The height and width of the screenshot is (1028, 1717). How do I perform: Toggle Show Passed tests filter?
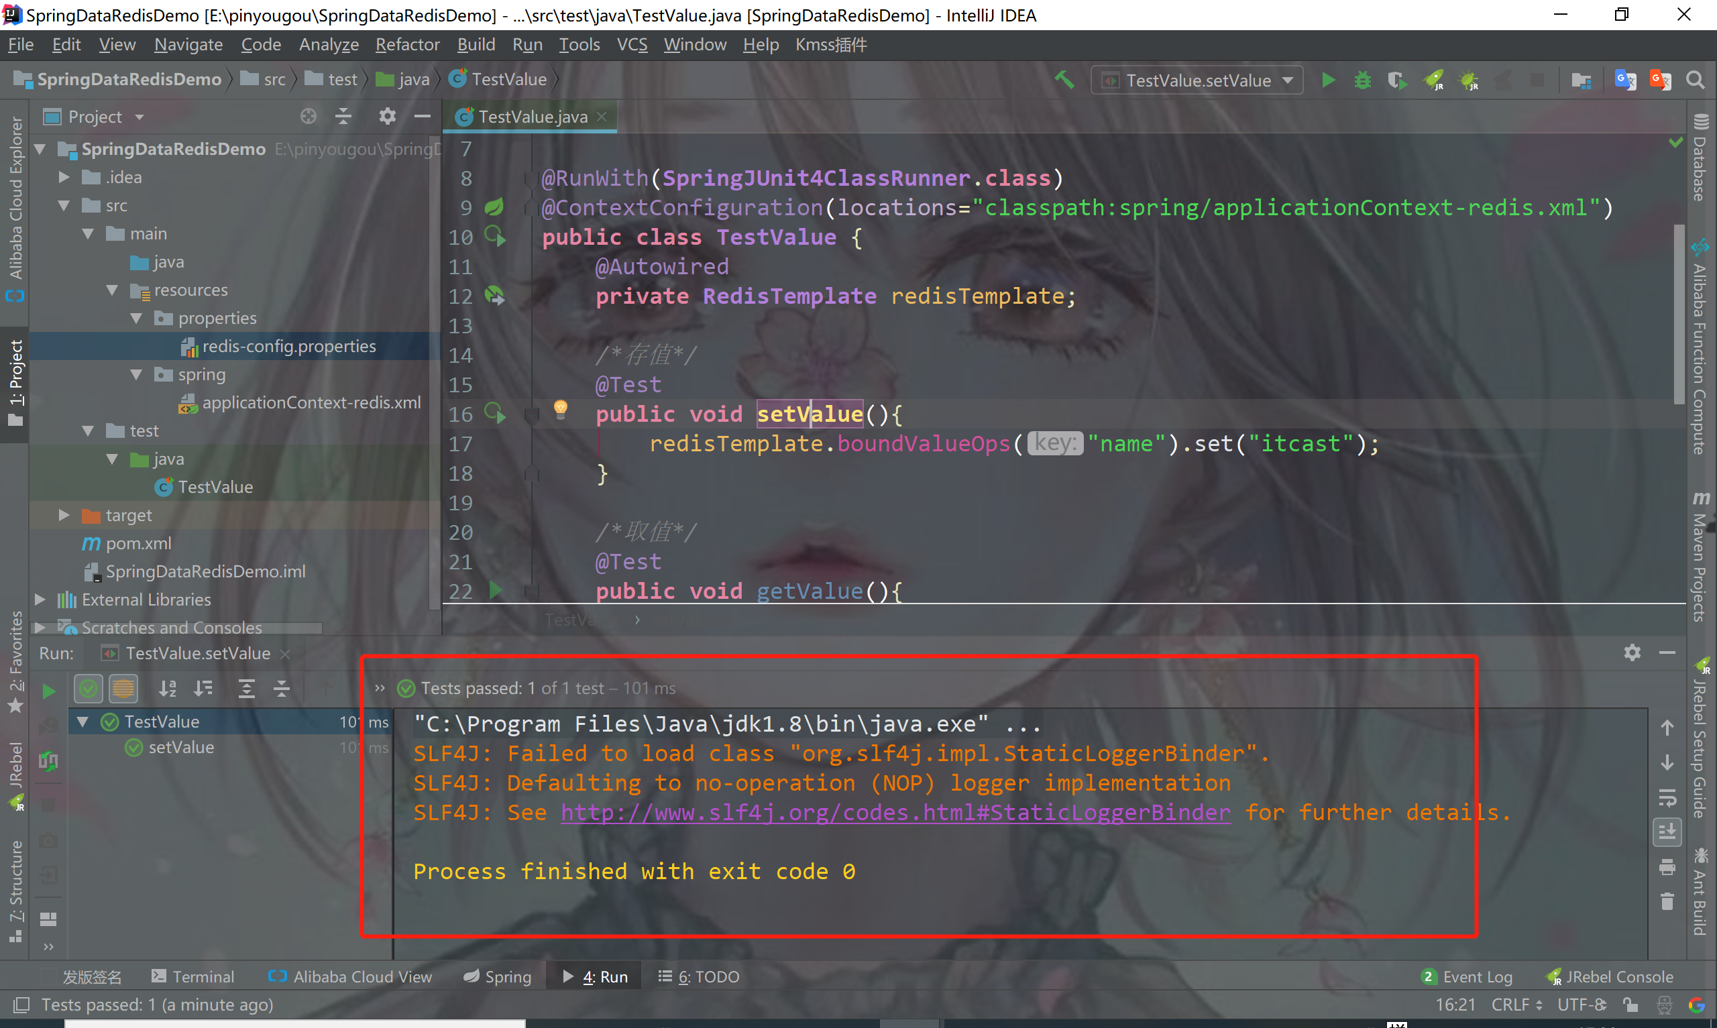pyautogui.click(x=89, y=689)
